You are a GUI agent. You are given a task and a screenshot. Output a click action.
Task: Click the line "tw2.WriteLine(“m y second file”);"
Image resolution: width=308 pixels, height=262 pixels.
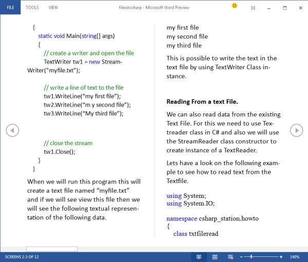[87, 105]
